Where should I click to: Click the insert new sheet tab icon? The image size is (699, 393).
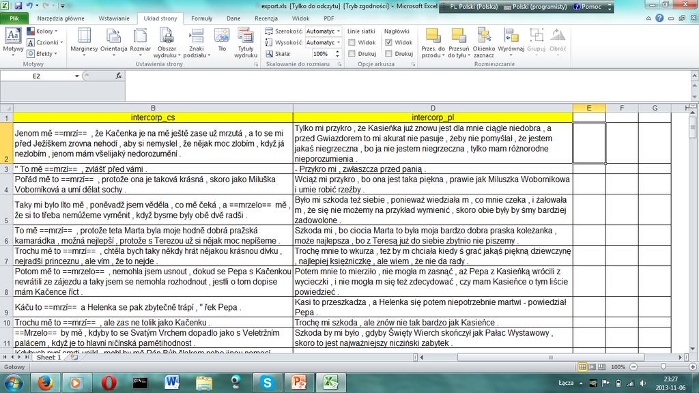74,358
